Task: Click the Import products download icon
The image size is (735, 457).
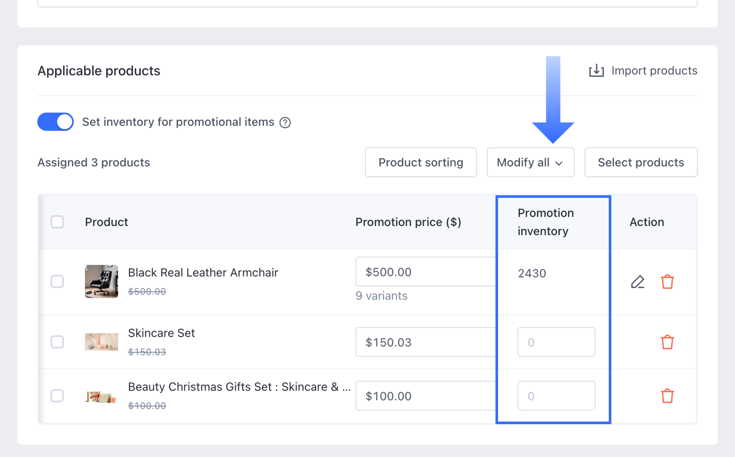Action: (x=596, y=71)
